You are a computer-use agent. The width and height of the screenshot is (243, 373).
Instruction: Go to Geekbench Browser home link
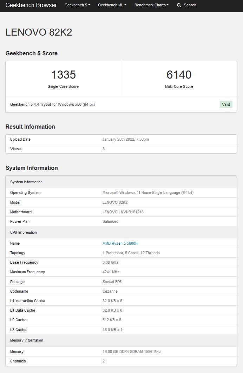[31, 5]
